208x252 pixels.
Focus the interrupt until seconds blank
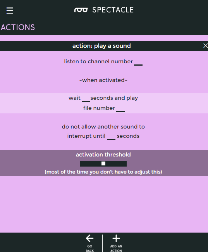click(111, 137)
